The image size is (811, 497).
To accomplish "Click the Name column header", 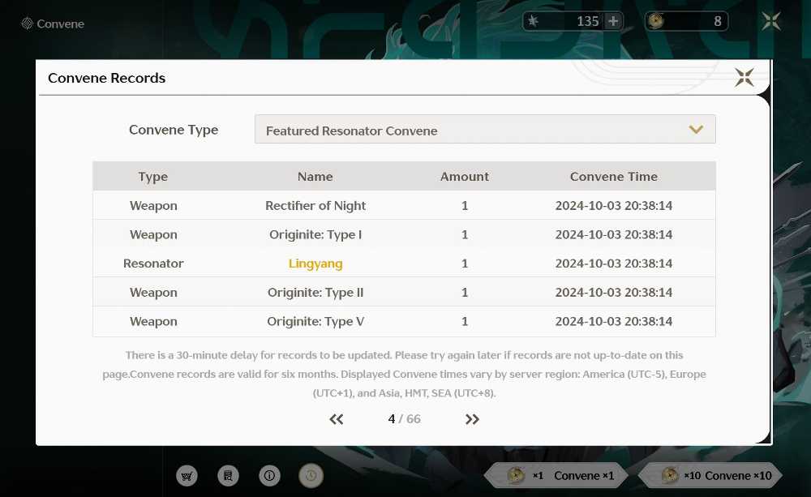I will (315, 177).
